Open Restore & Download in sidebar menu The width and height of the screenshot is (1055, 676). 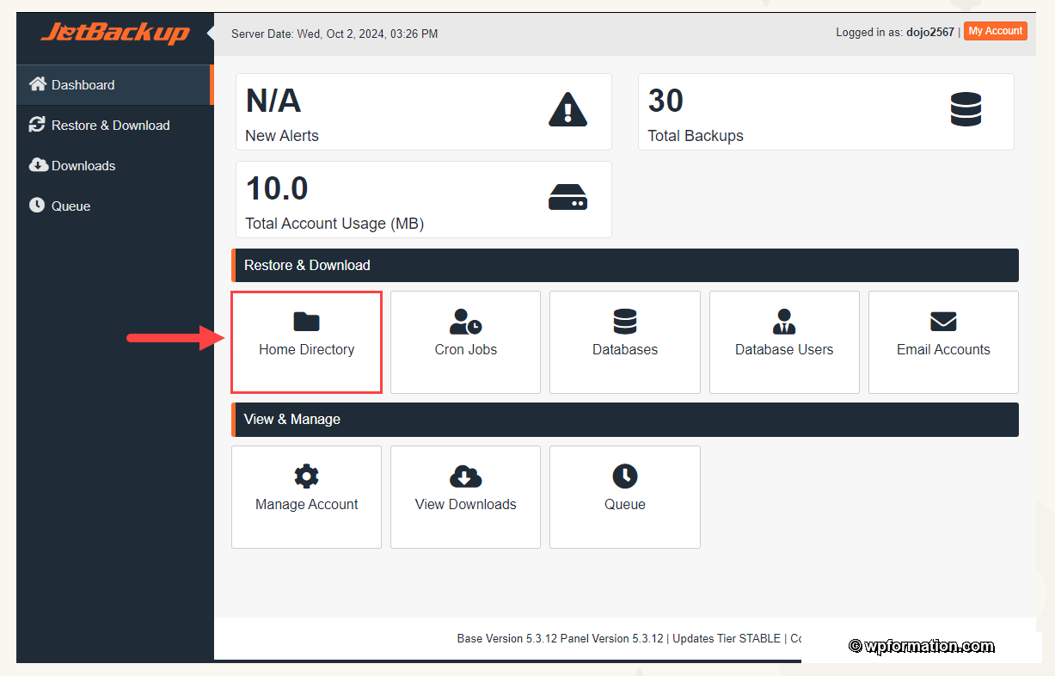point(115,126)
